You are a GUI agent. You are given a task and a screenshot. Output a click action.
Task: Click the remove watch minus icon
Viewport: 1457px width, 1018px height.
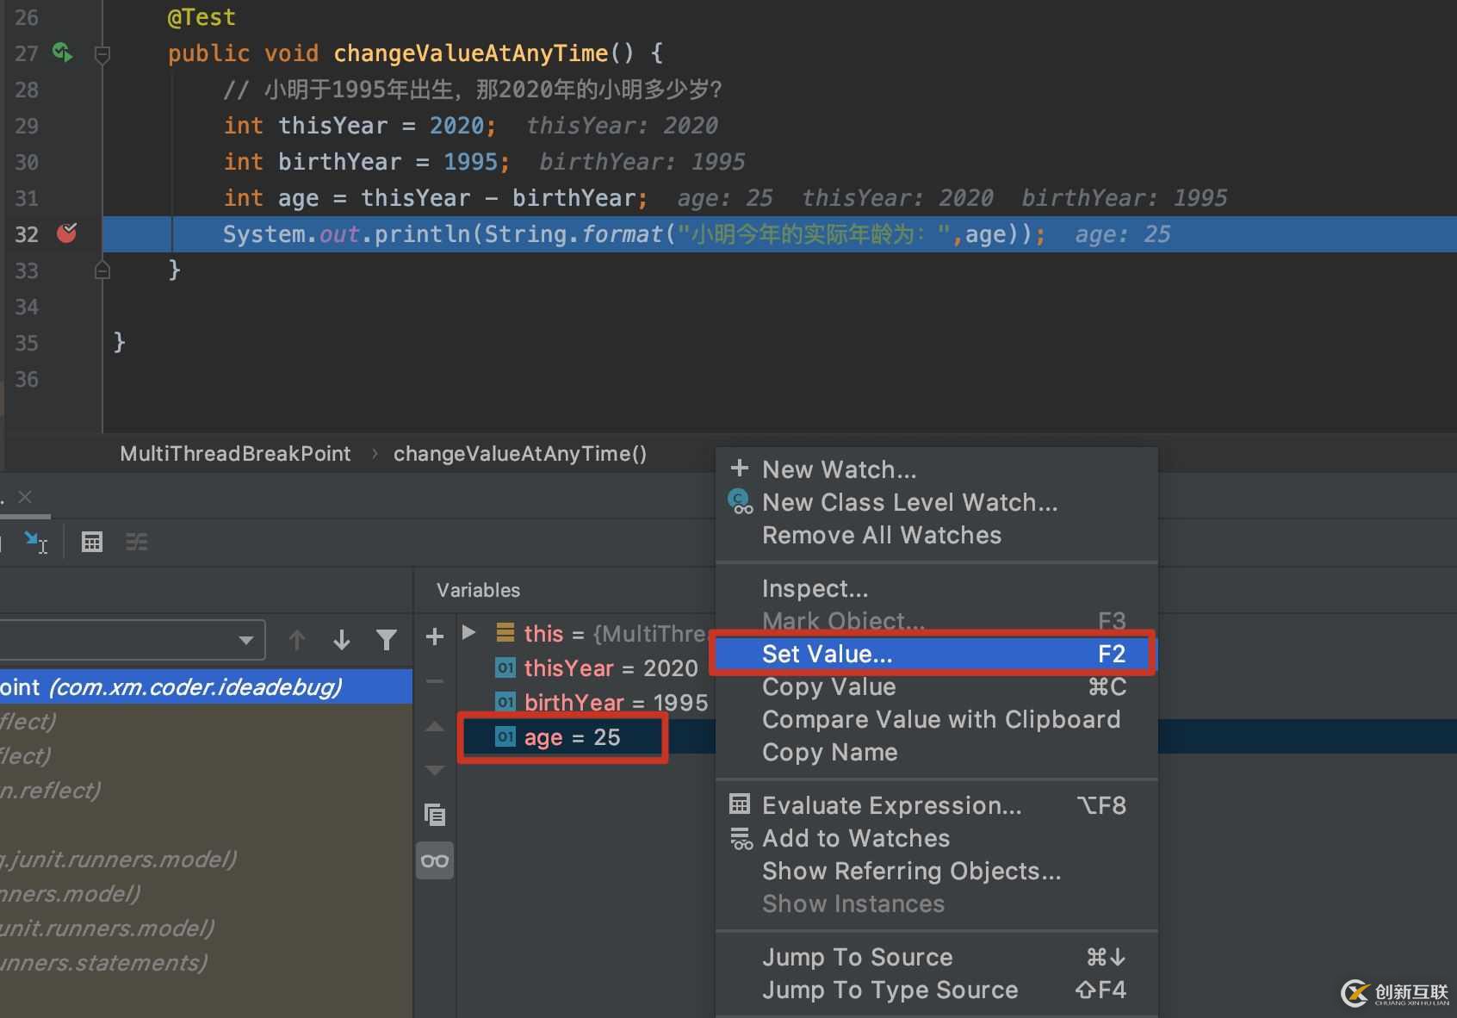435,681
